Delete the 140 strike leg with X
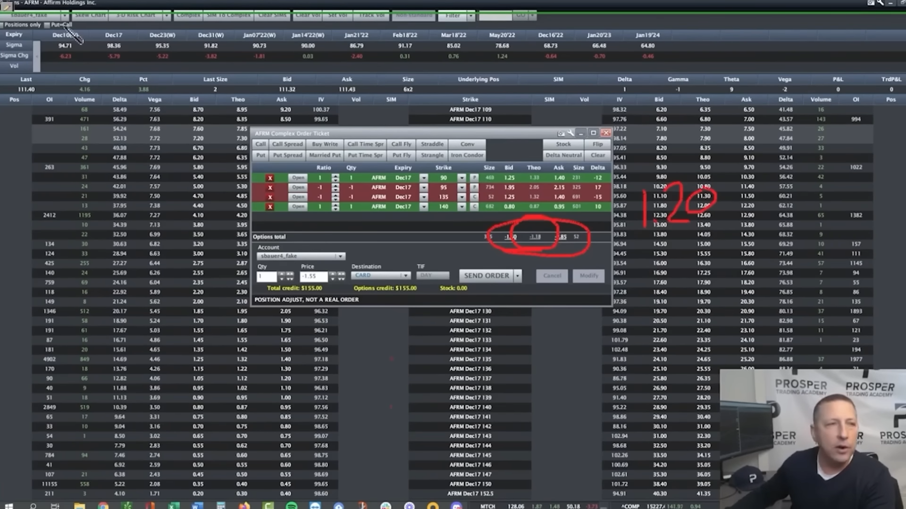Screen dimensions: 906x509 pos(270,207)
